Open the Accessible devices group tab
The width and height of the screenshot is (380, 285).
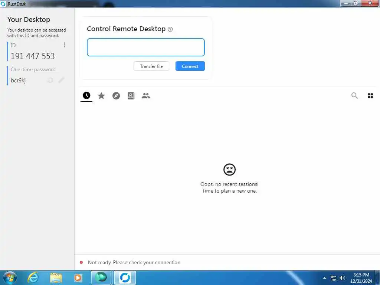146,96
